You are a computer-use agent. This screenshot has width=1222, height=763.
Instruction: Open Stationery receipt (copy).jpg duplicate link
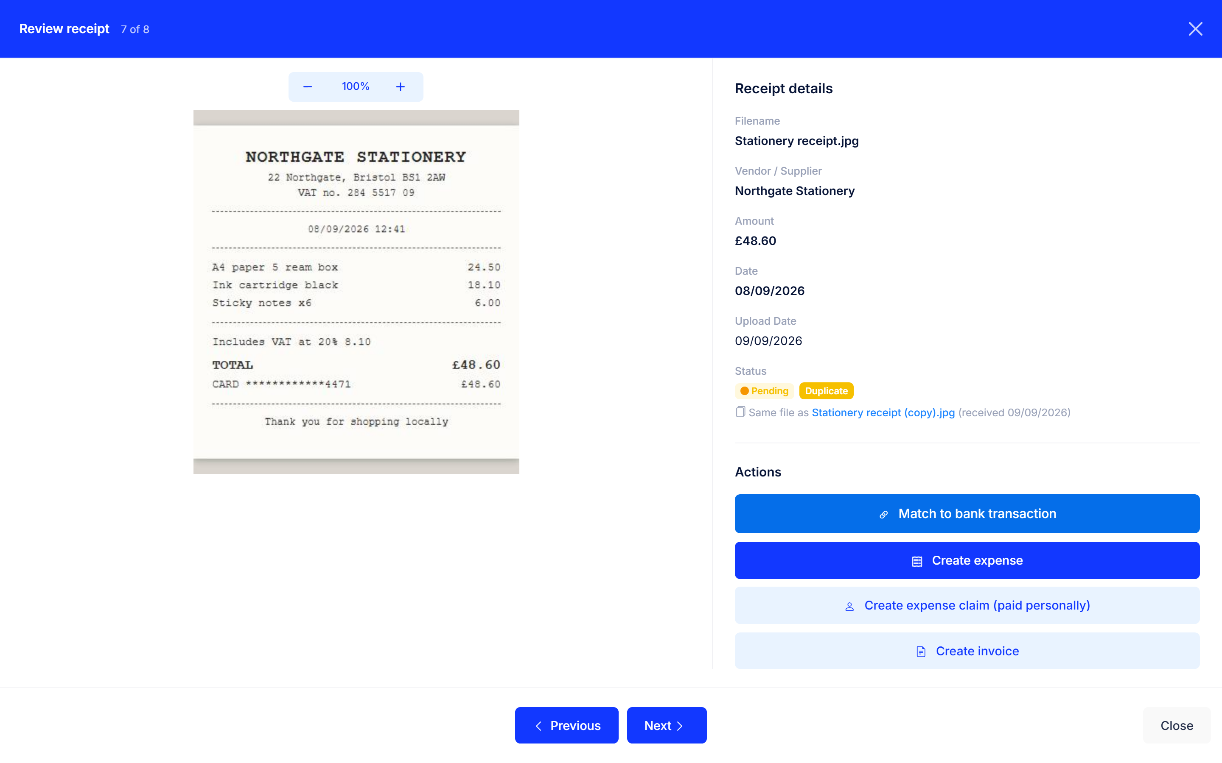tap(883, 412)
